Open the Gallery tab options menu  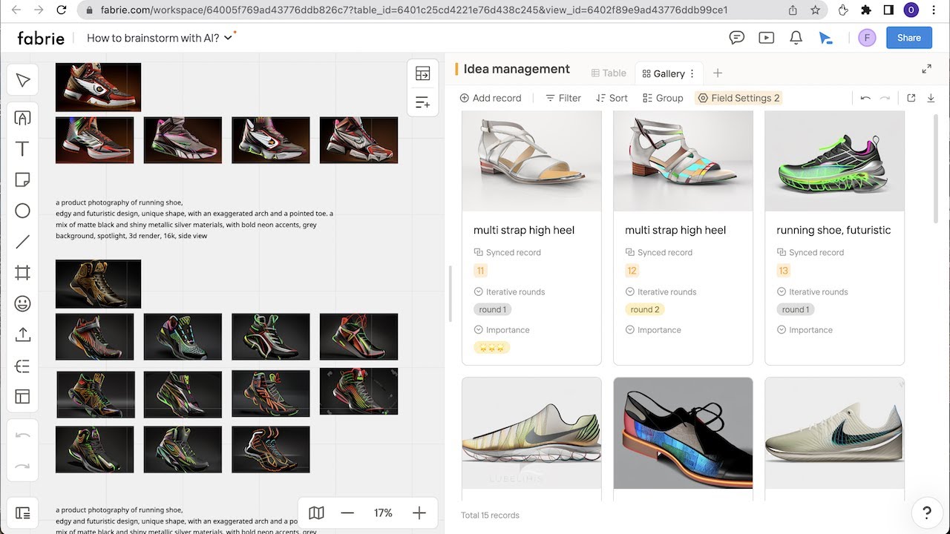click(x=692, y=73)
